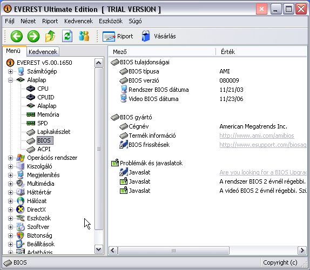The height and width of the screenshot is (270, 310).
Task: Collapse the parent Alaplap tree node
Action: coord(10,80)
